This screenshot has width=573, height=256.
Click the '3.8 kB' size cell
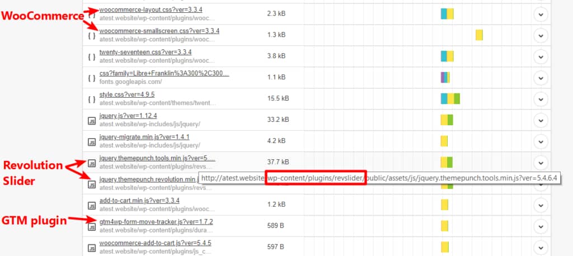click(x=276, y=56)
